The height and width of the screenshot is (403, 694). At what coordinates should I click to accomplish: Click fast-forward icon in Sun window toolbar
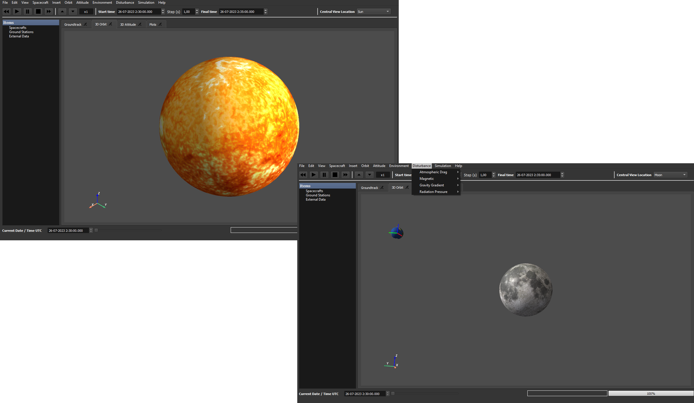point(49,12)
